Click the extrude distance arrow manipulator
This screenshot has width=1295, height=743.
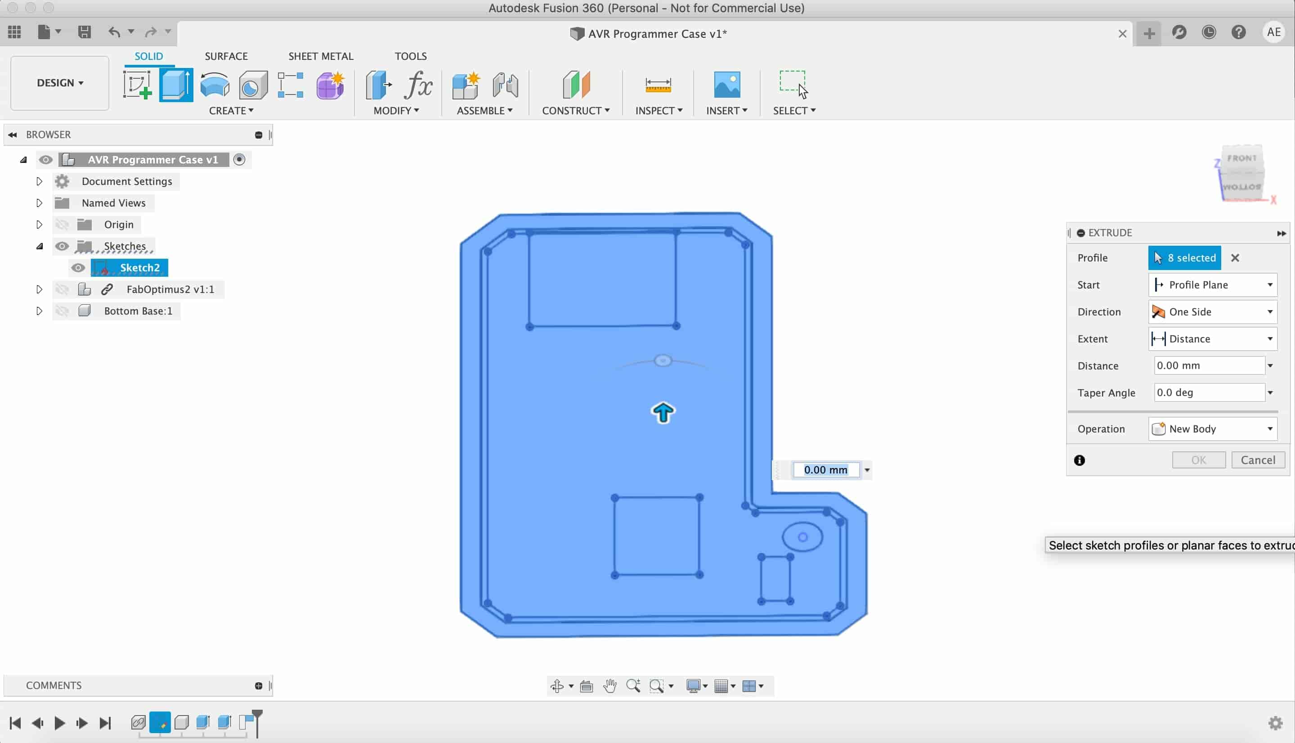(x=663, y=413)
